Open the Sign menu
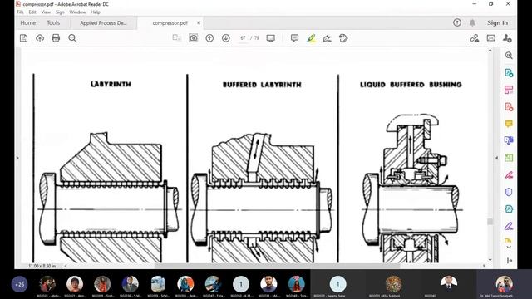 [60, 12]
